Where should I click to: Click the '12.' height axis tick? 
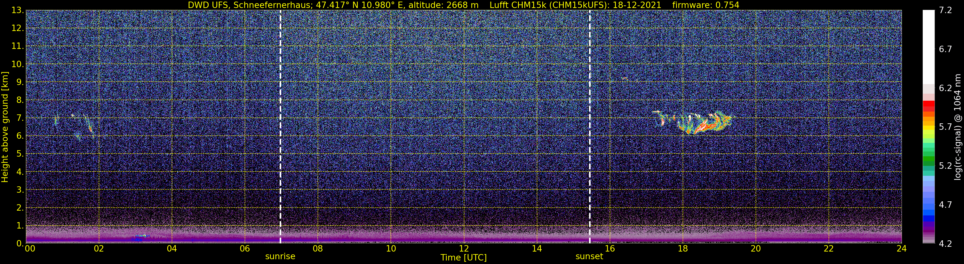18,28
